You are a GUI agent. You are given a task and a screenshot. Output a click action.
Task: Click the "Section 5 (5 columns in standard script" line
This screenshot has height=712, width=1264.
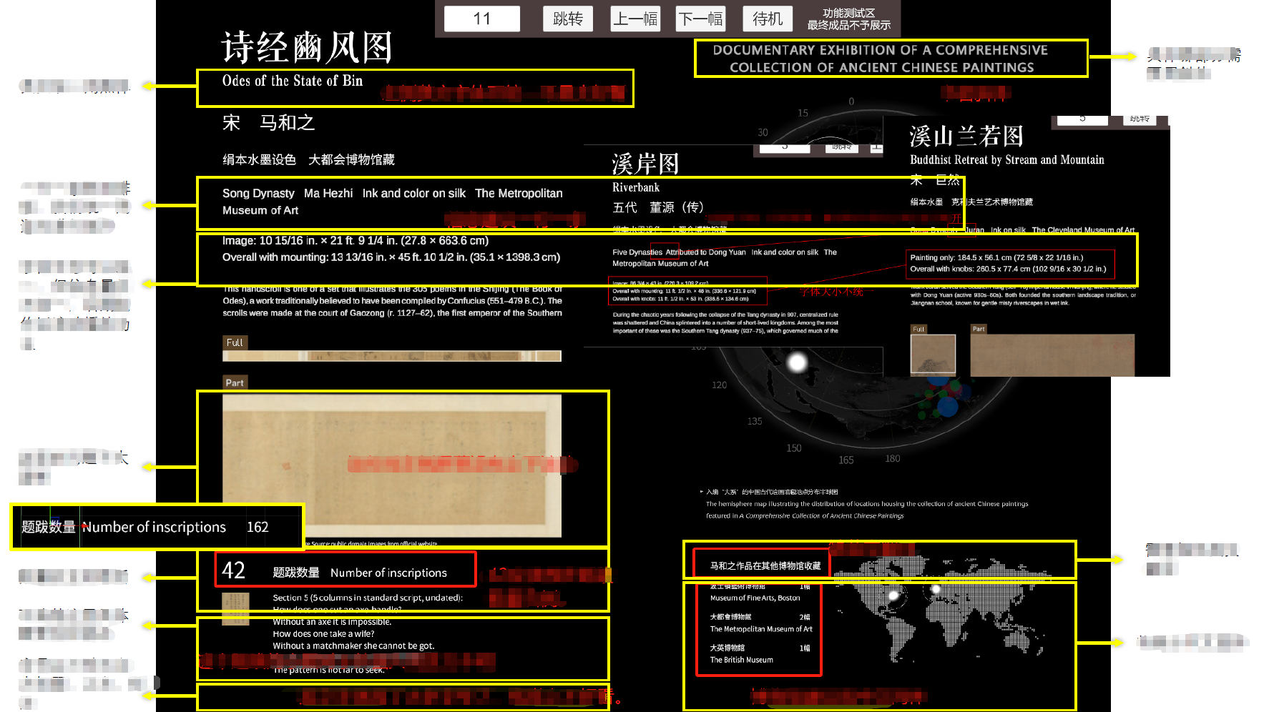click(x=368, y=598)
